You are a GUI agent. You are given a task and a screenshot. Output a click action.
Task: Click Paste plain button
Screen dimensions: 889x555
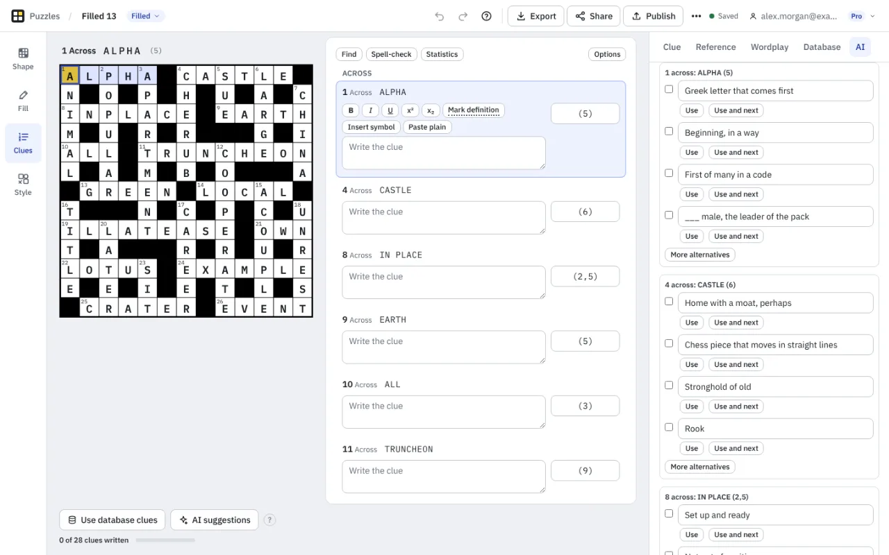click(x=427, y=127)
